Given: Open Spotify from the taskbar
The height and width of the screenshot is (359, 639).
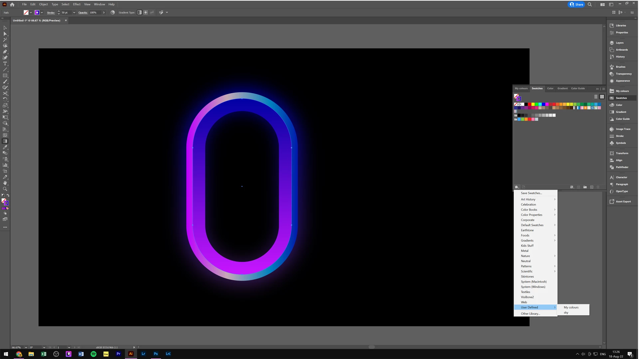Looking at the screenshot, I should 94,354.
